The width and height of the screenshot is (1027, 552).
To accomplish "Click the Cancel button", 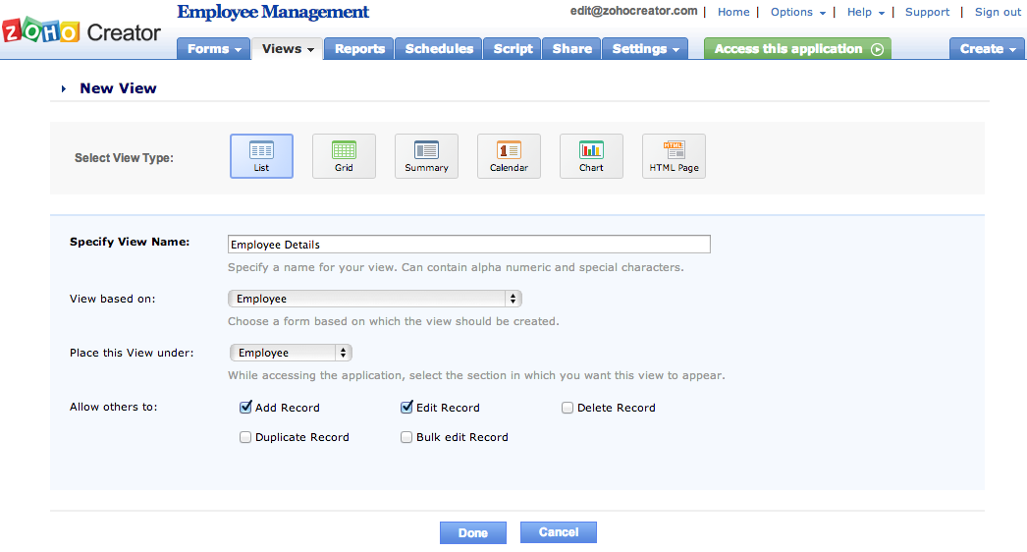I will click(x=558, y=532).
